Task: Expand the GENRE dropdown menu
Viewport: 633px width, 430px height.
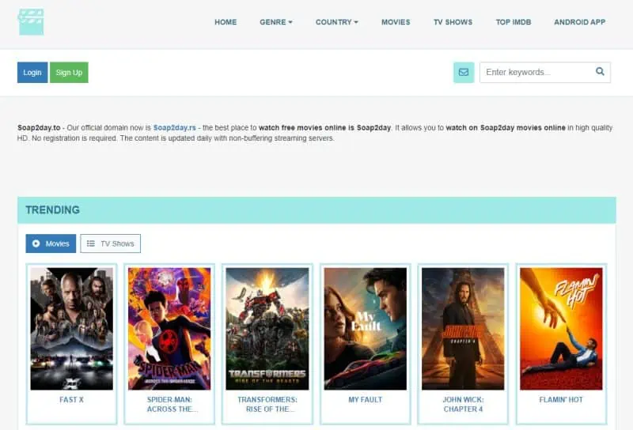Action: click(275, 22)
